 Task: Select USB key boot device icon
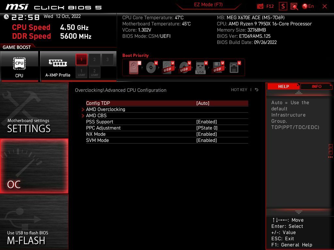point(201,67)
